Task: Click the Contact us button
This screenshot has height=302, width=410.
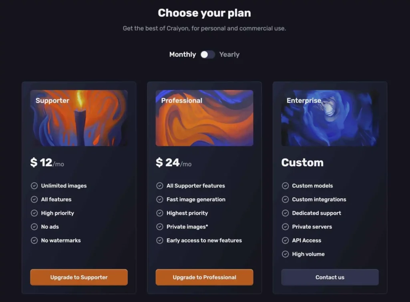Action: [330, 277]
